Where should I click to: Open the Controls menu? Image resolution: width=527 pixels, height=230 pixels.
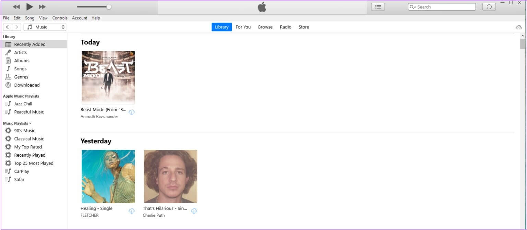tap(60, 18)
